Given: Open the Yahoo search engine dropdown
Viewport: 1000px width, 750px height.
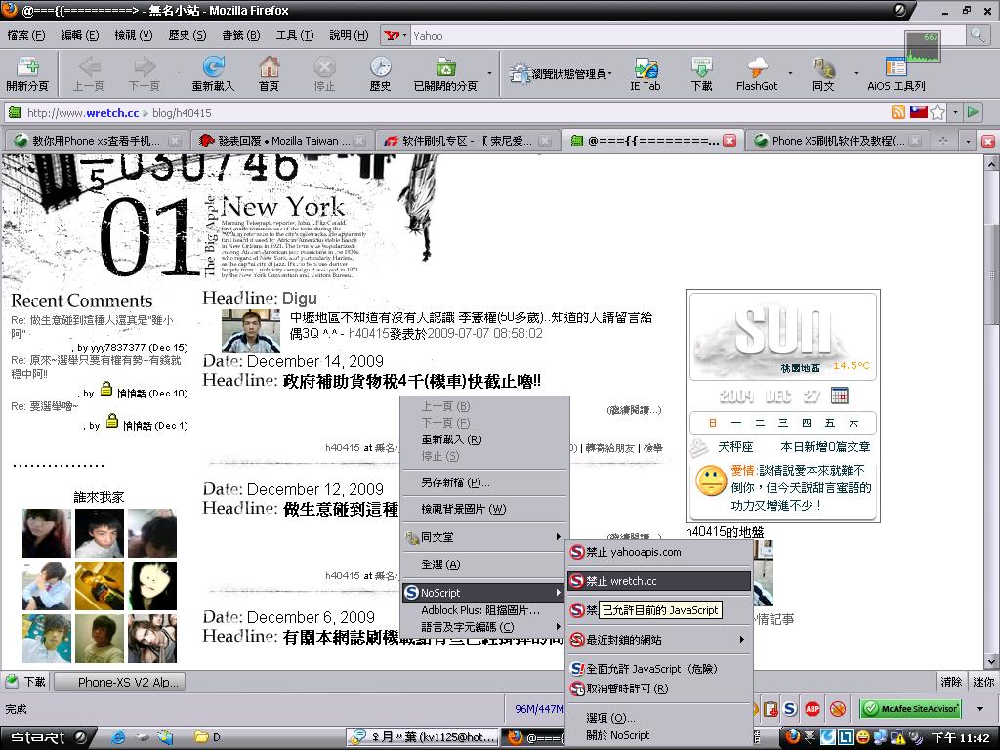Looking at the screenshot, I should click(396, 36).
